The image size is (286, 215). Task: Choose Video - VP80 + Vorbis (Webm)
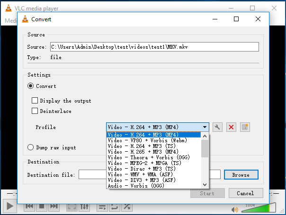click(153, 140)
